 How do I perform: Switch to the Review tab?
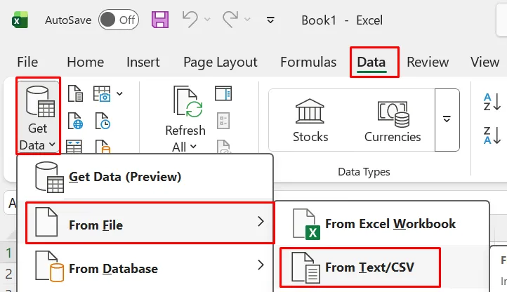point(428,62)
